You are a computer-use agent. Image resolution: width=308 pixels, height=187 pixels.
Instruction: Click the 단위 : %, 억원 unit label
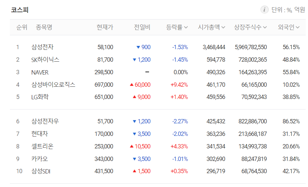pos(288,10)
